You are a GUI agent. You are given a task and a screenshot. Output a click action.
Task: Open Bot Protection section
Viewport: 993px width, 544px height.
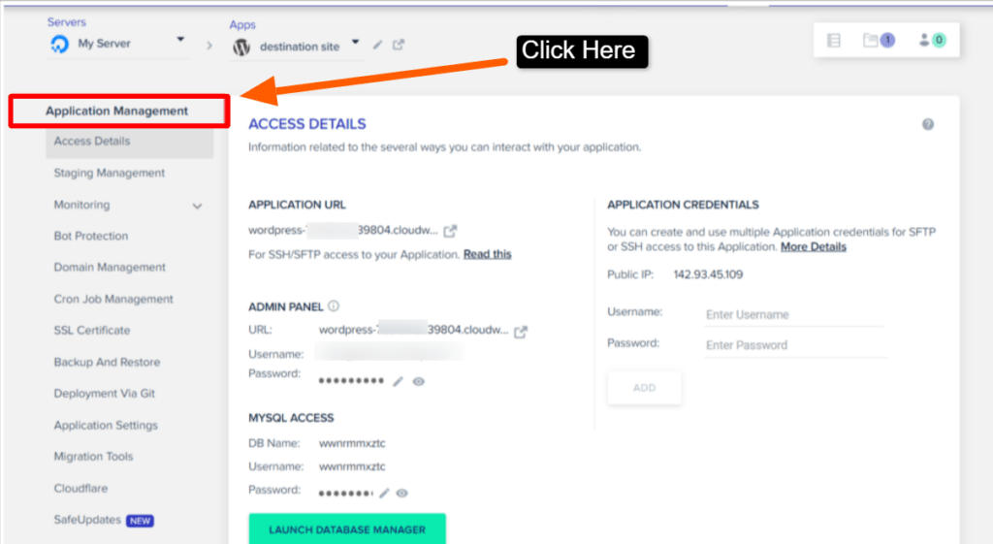[x=90, y=236]
